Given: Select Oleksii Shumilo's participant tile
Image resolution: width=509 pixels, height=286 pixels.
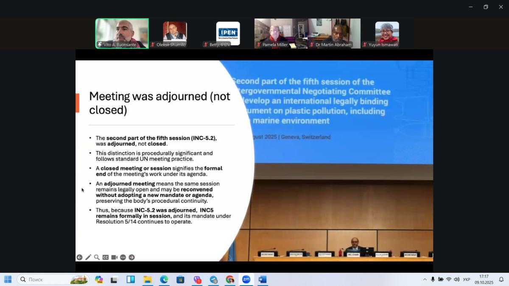Looking at the screenshot, I should pos(175,33).
